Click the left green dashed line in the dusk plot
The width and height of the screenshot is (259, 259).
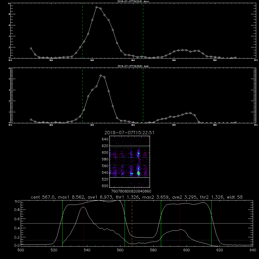(82, 96)
